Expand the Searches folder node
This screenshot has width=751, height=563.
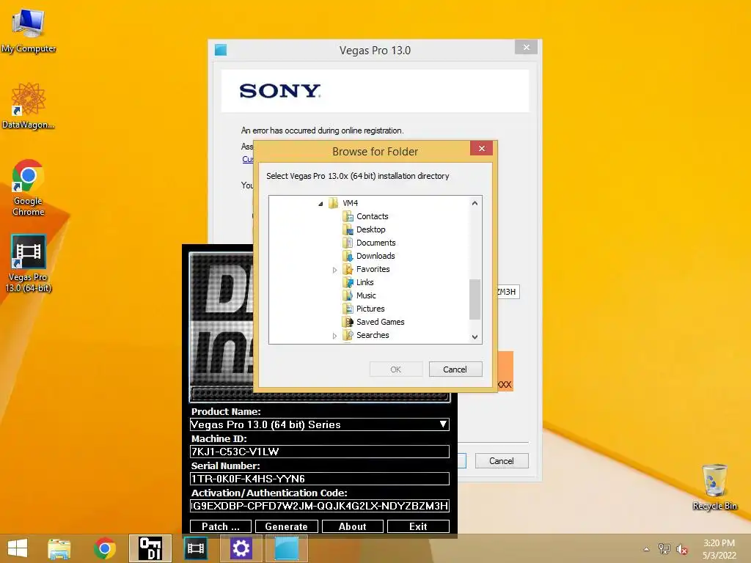pos(334,336)
